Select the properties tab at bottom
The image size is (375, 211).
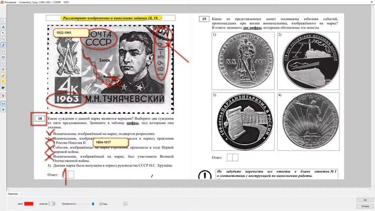pos(13,194)
